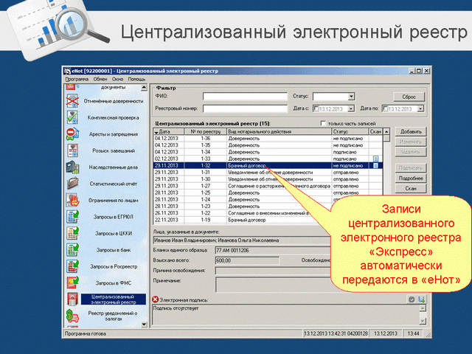Click scan document icon in row 1-32
Screen dimensions: 472x354
pyautogui.click(x=375, y=166)
